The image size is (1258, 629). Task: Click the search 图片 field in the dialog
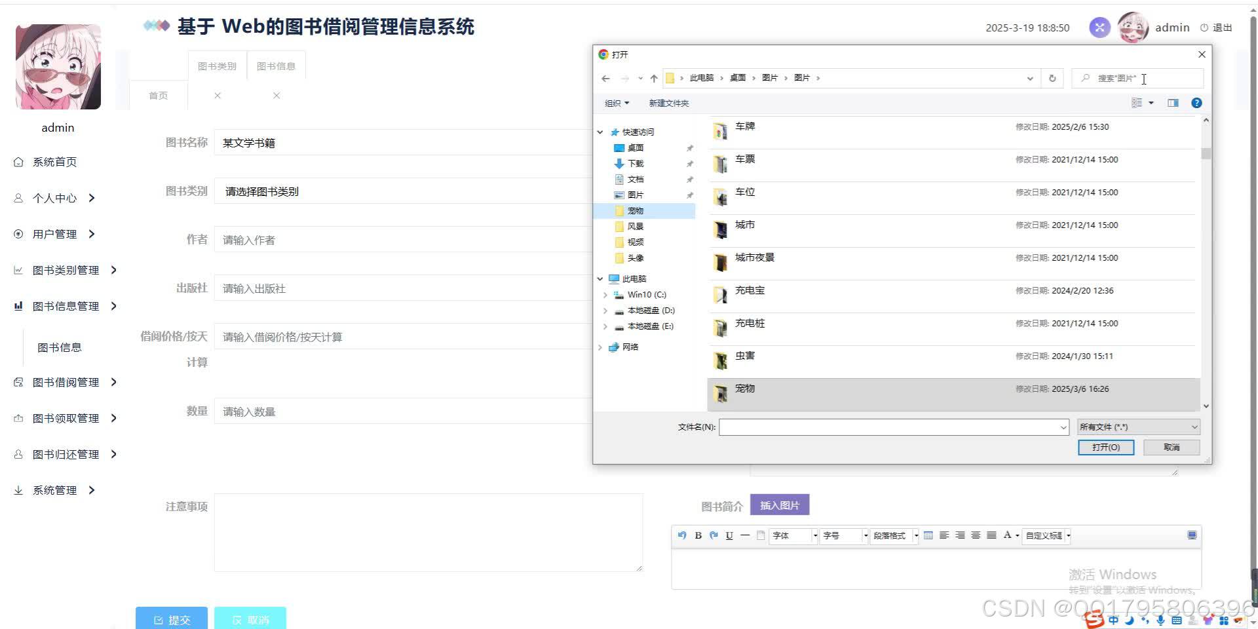[1137, 78]
